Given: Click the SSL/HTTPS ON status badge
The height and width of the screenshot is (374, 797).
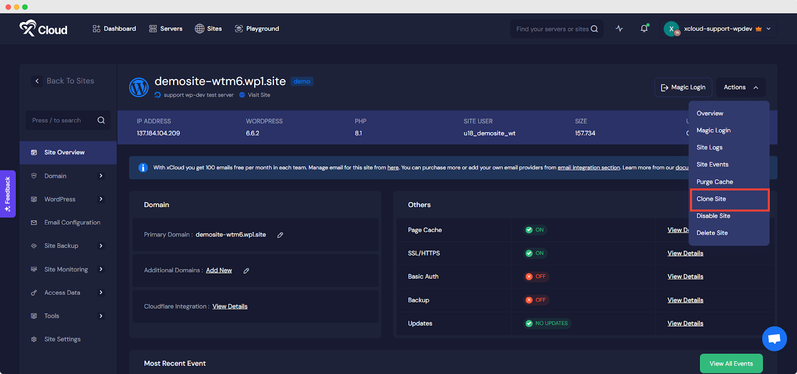Looking at the screenshot, I should click(535, 253).
